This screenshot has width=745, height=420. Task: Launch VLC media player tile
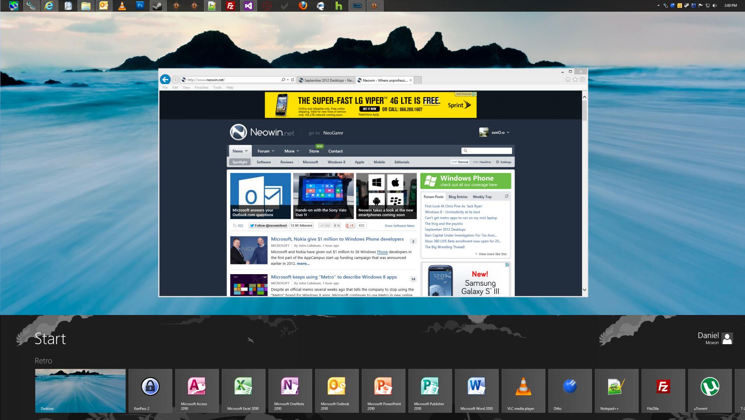523,391
